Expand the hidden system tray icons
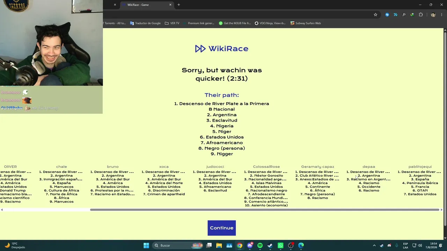Image resolution: width=447 pixels, height=251 pixels. pyautogui.click(x=374, y=245)
